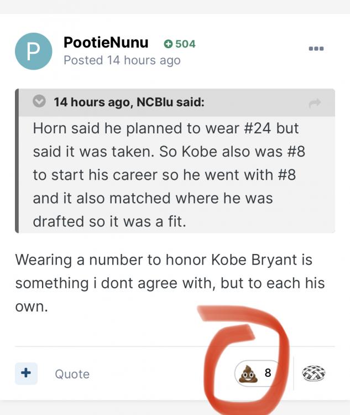Click the reaction count number 8
350x415 pixels.
[268, 373]
